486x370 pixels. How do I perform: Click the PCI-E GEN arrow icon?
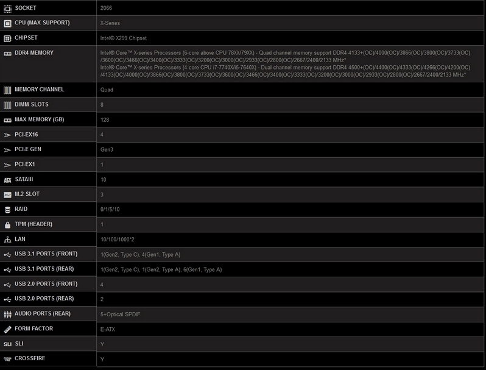7,150
